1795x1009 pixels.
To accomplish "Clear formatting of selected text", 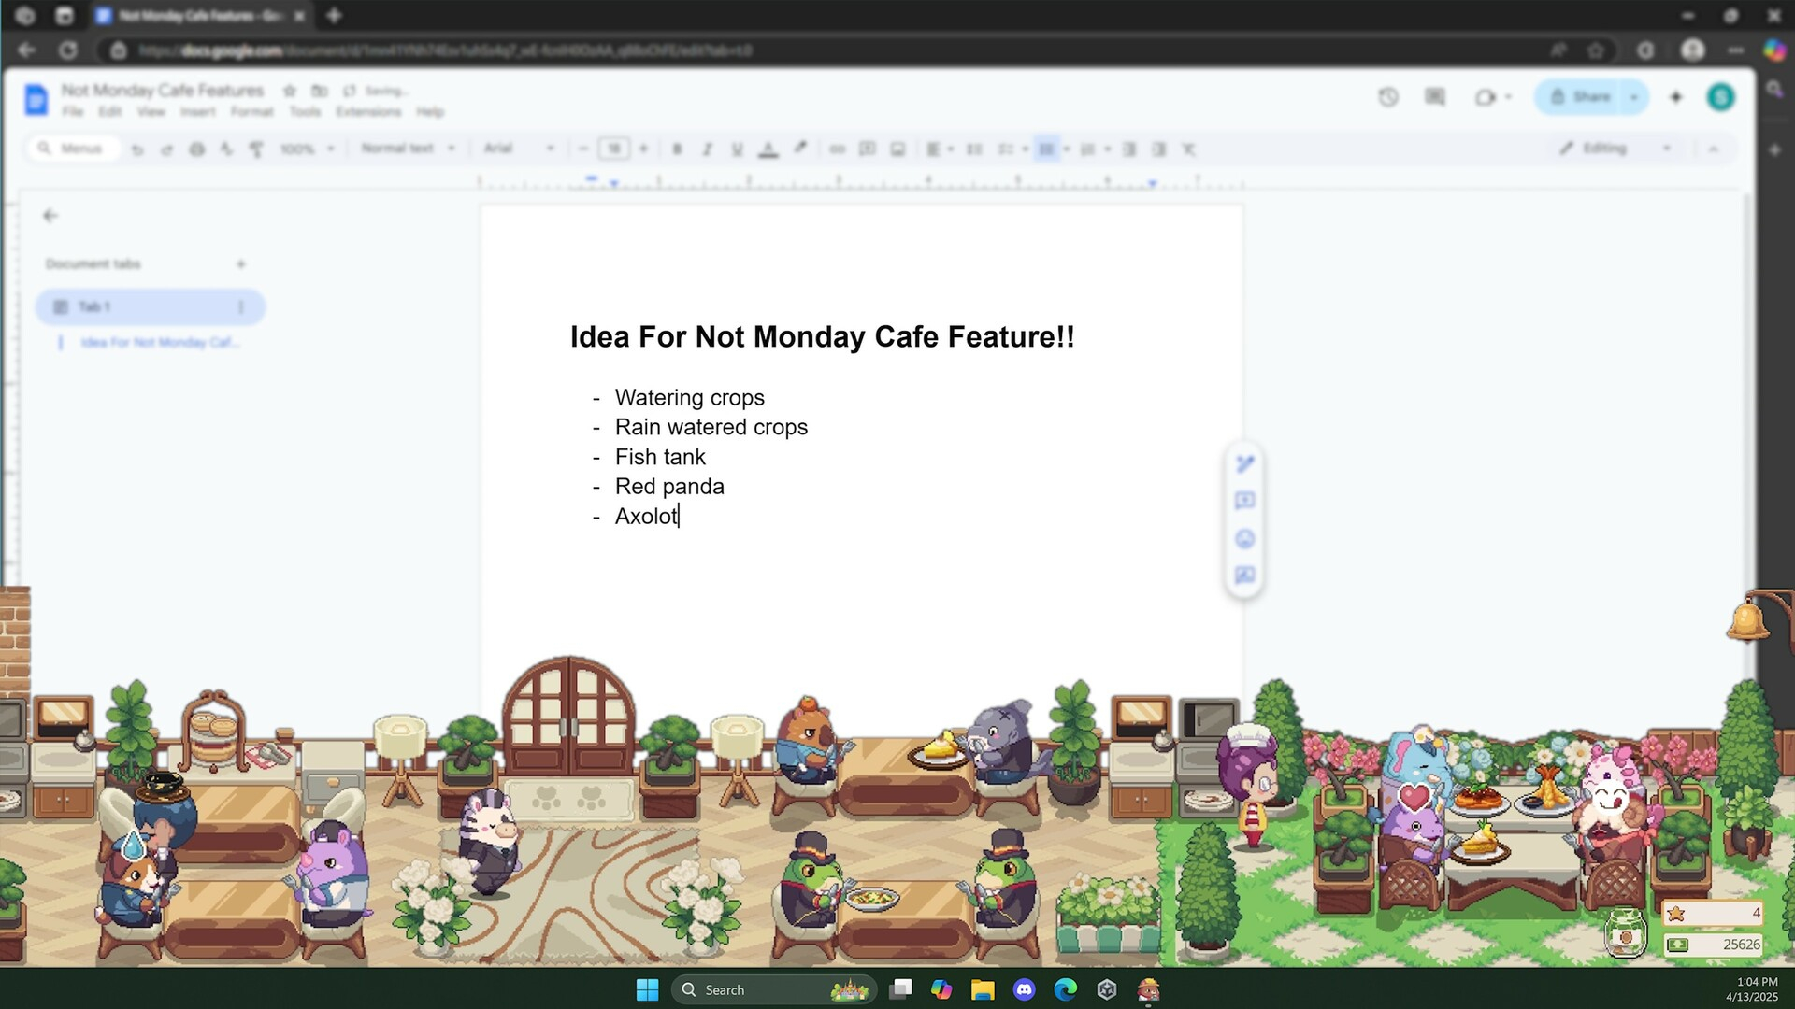I will pos(1188,149).
